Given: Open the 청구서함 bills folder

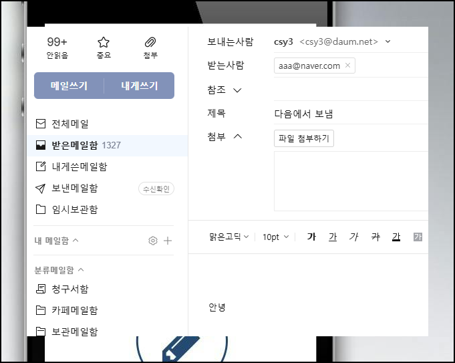Looking at the screenshot, I should click(70, 289).
